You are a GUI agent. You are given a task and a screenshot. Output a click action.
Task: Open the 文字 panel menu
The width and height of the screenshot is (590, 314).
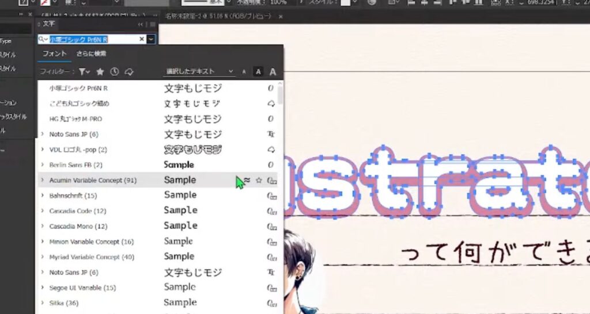[152, 24]
